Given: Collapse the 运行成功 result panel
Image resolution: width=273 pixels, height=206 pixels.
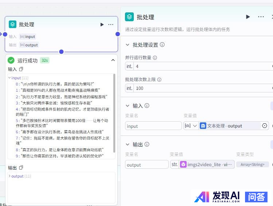Looking at the screenshot, I should pyautogui.click(x=113, y=60).
